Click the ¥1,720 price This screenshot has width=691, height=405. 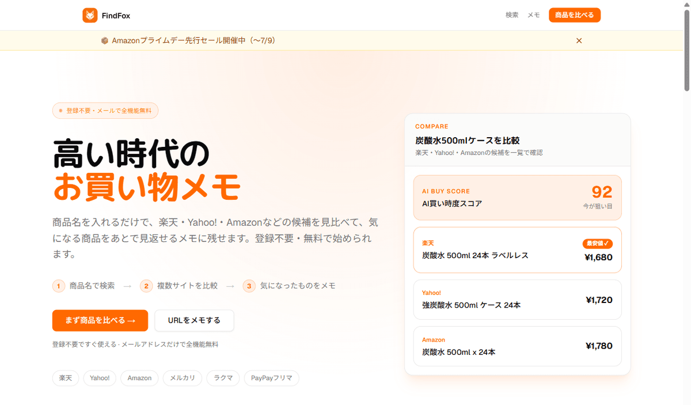pyautogui.click(x=599, y=300)
